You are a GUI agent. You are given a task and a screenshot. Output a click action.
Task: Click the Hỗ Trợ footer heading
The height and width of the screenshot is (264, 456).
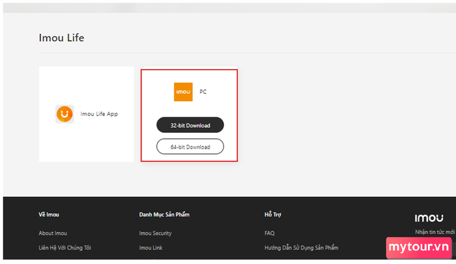[x=273, y=214]
